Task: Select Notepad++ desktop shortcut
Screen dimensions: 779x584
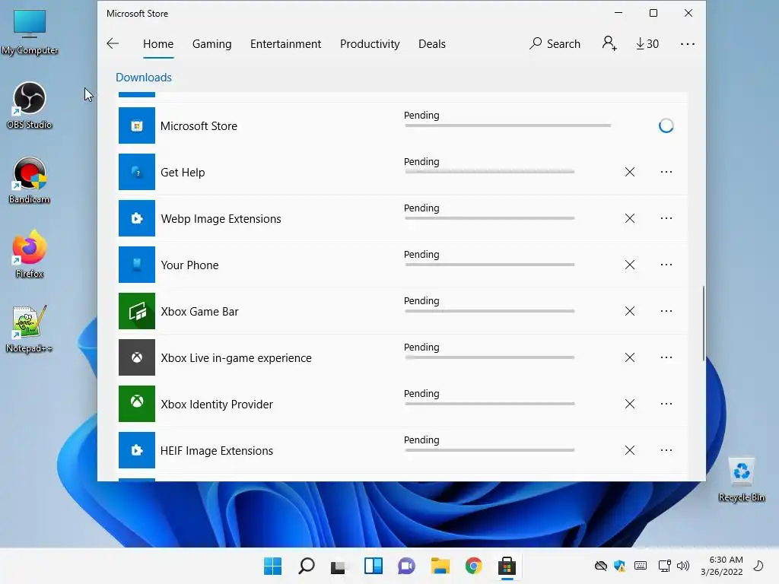Action: click(30, 329)
